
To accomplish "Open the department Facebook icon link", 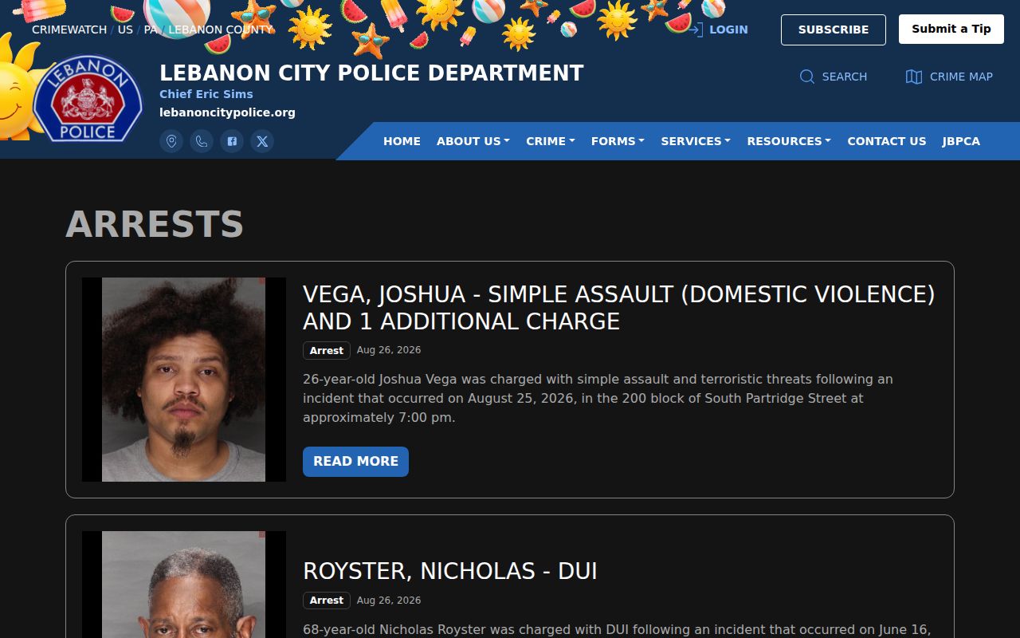I will coord(232,141).
